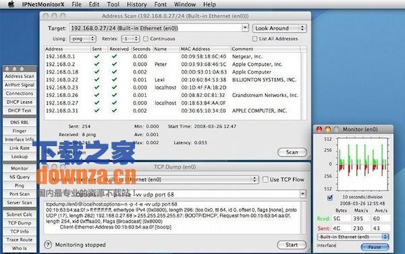Open the File menu
405x254 pixels.
76,5
